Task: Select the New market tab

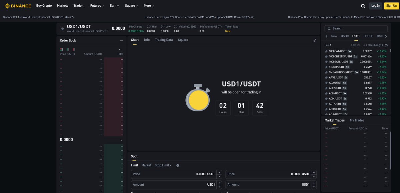Action: [334, 36]
